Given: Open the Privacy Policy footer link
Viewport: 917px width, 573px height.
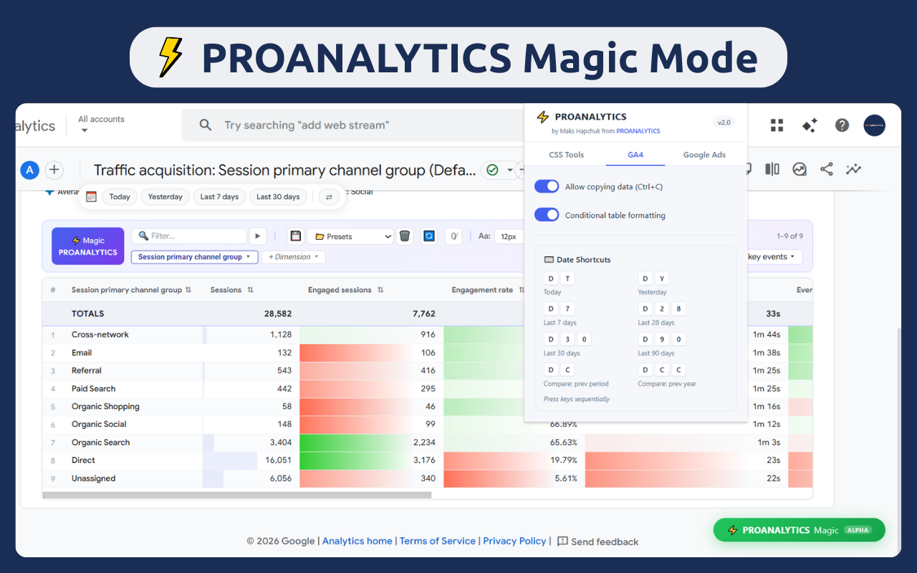Looking at the screenshot, I should pos(514,541).
